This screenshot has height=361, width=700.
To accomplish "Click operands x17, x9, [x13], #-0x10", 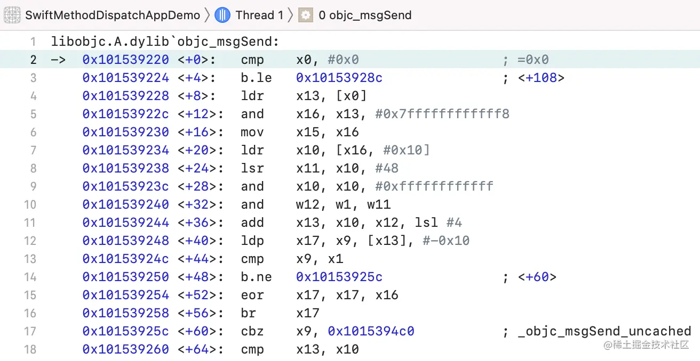I will 383,241.
